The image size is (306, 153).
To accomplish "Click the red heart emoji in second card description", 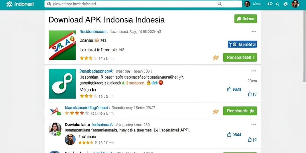I will (161, 83).
